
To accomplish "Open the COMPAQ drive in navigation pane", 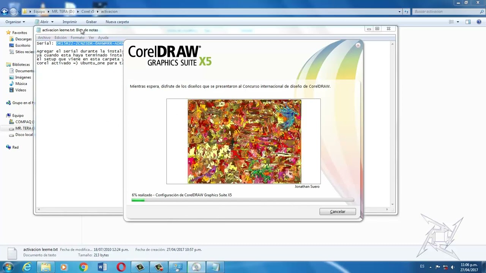I will [21, 122].
